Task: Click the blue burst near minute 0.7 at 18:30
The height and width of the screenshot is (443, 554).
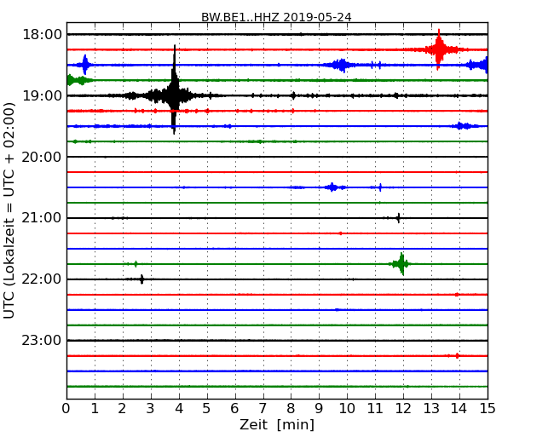Action: click(x=84, y=65)
